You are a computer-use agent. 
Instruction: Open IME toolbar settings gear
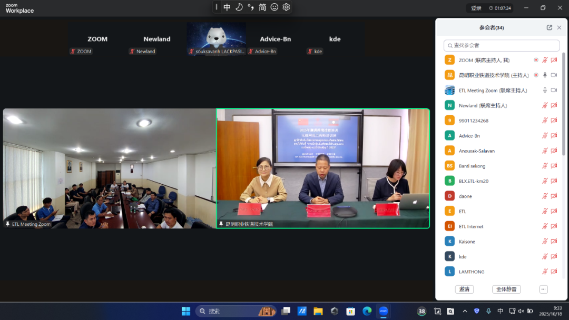point(286,7)
